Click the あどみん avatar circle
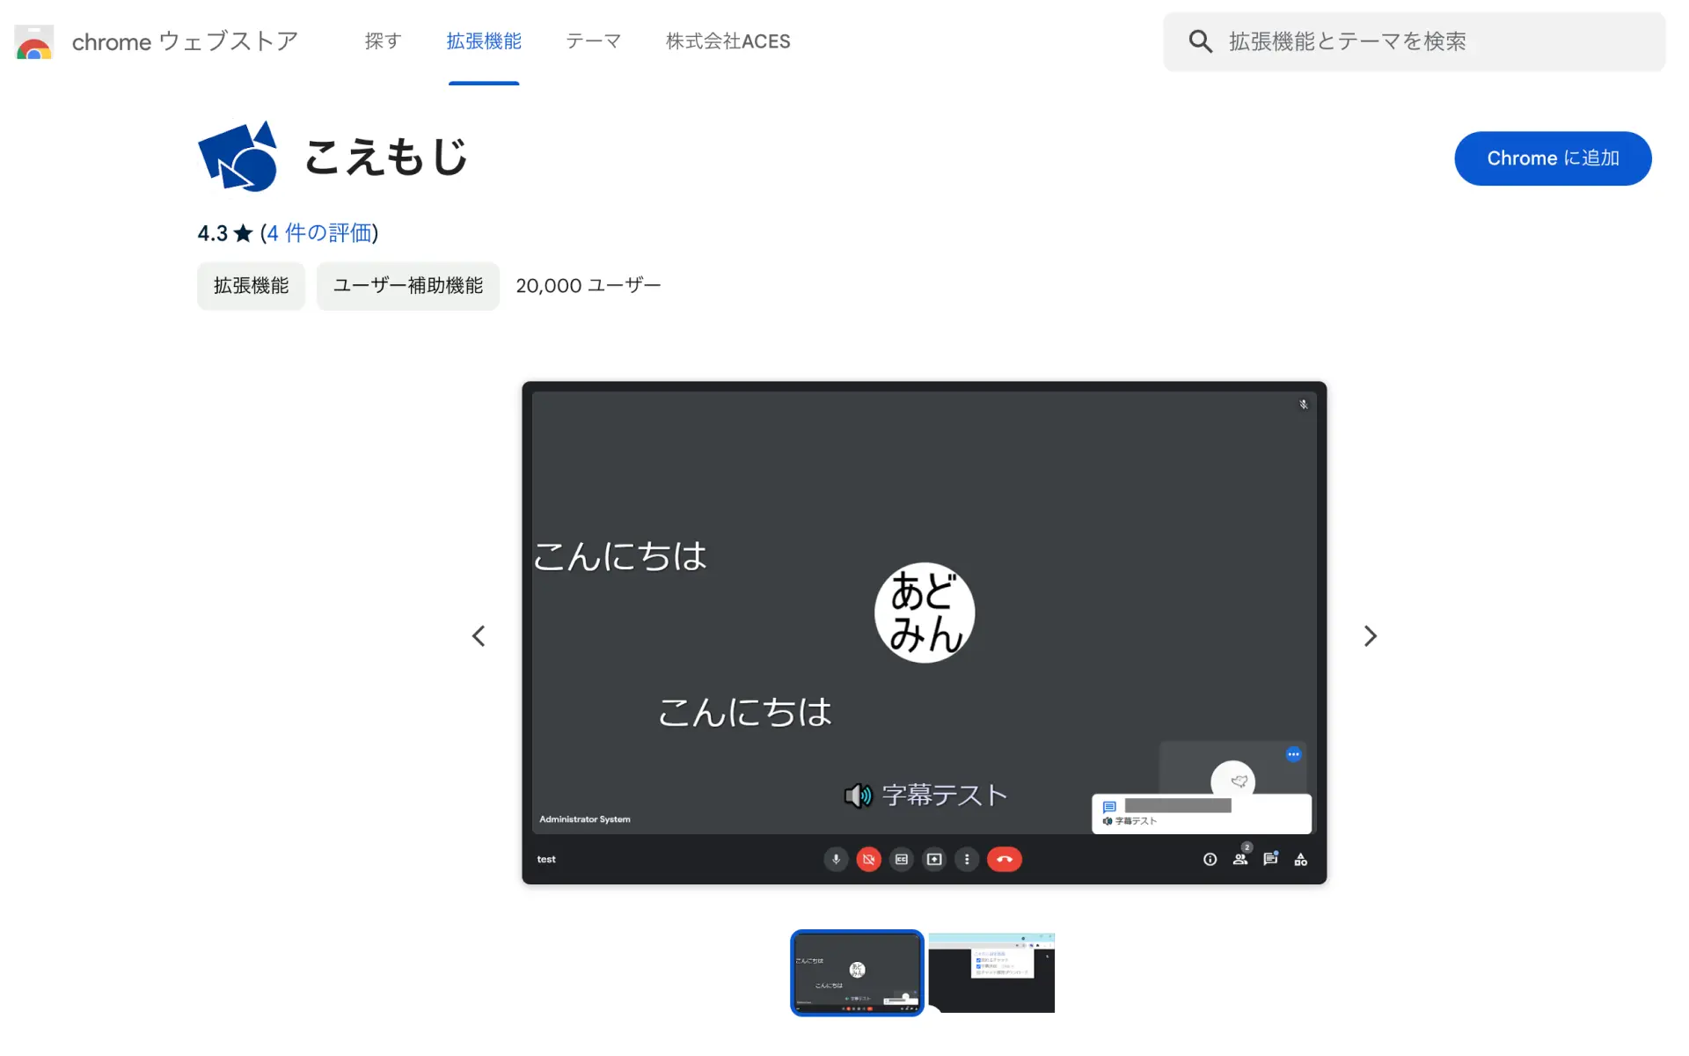 coord(925,612)
